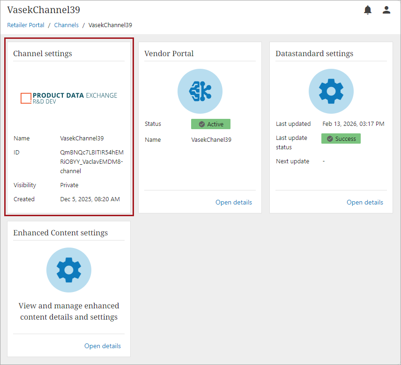Click the green Success status badge
Viewport: 401px width, 365px height.
coord(341,139)
